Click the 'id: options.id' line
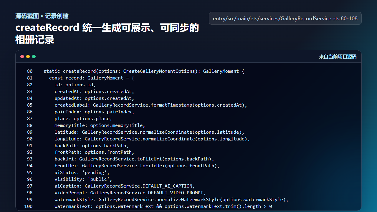 (x=75, y=85)
